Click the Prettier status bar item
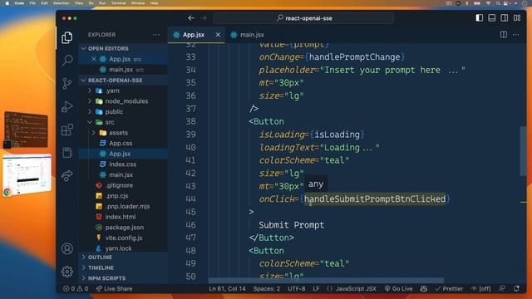The width and height of the screenshot is (532, 299). tap(449, 289)
